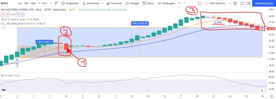Click the red 72.15 sell price button
Viewport: 276px width, 99px height.
click(5, 15)
